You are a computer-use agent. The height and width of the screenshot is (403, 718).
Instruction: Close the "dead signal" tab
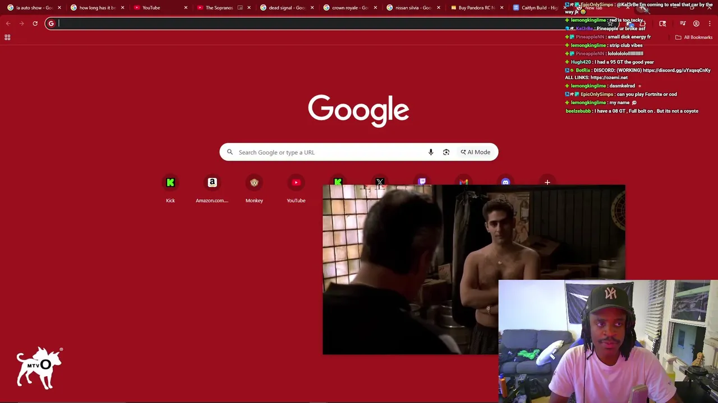tap(312, 8)
